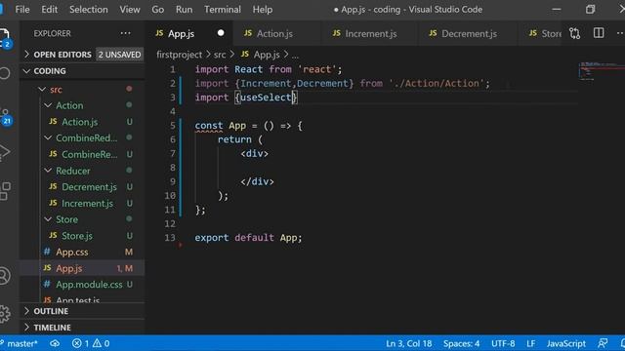Click the synchronize changes cloud icon
Viewport: 625px width, 351px height.
pos(55,343)
